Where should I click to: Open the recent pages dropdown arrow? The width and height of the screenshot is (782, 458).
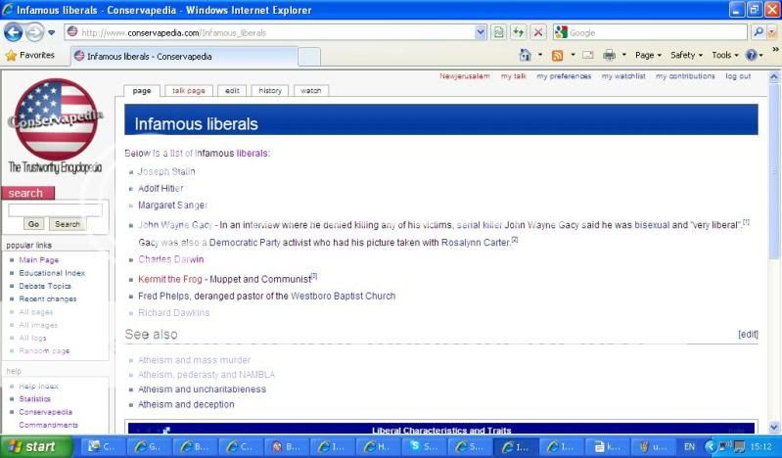pos(51,33)
